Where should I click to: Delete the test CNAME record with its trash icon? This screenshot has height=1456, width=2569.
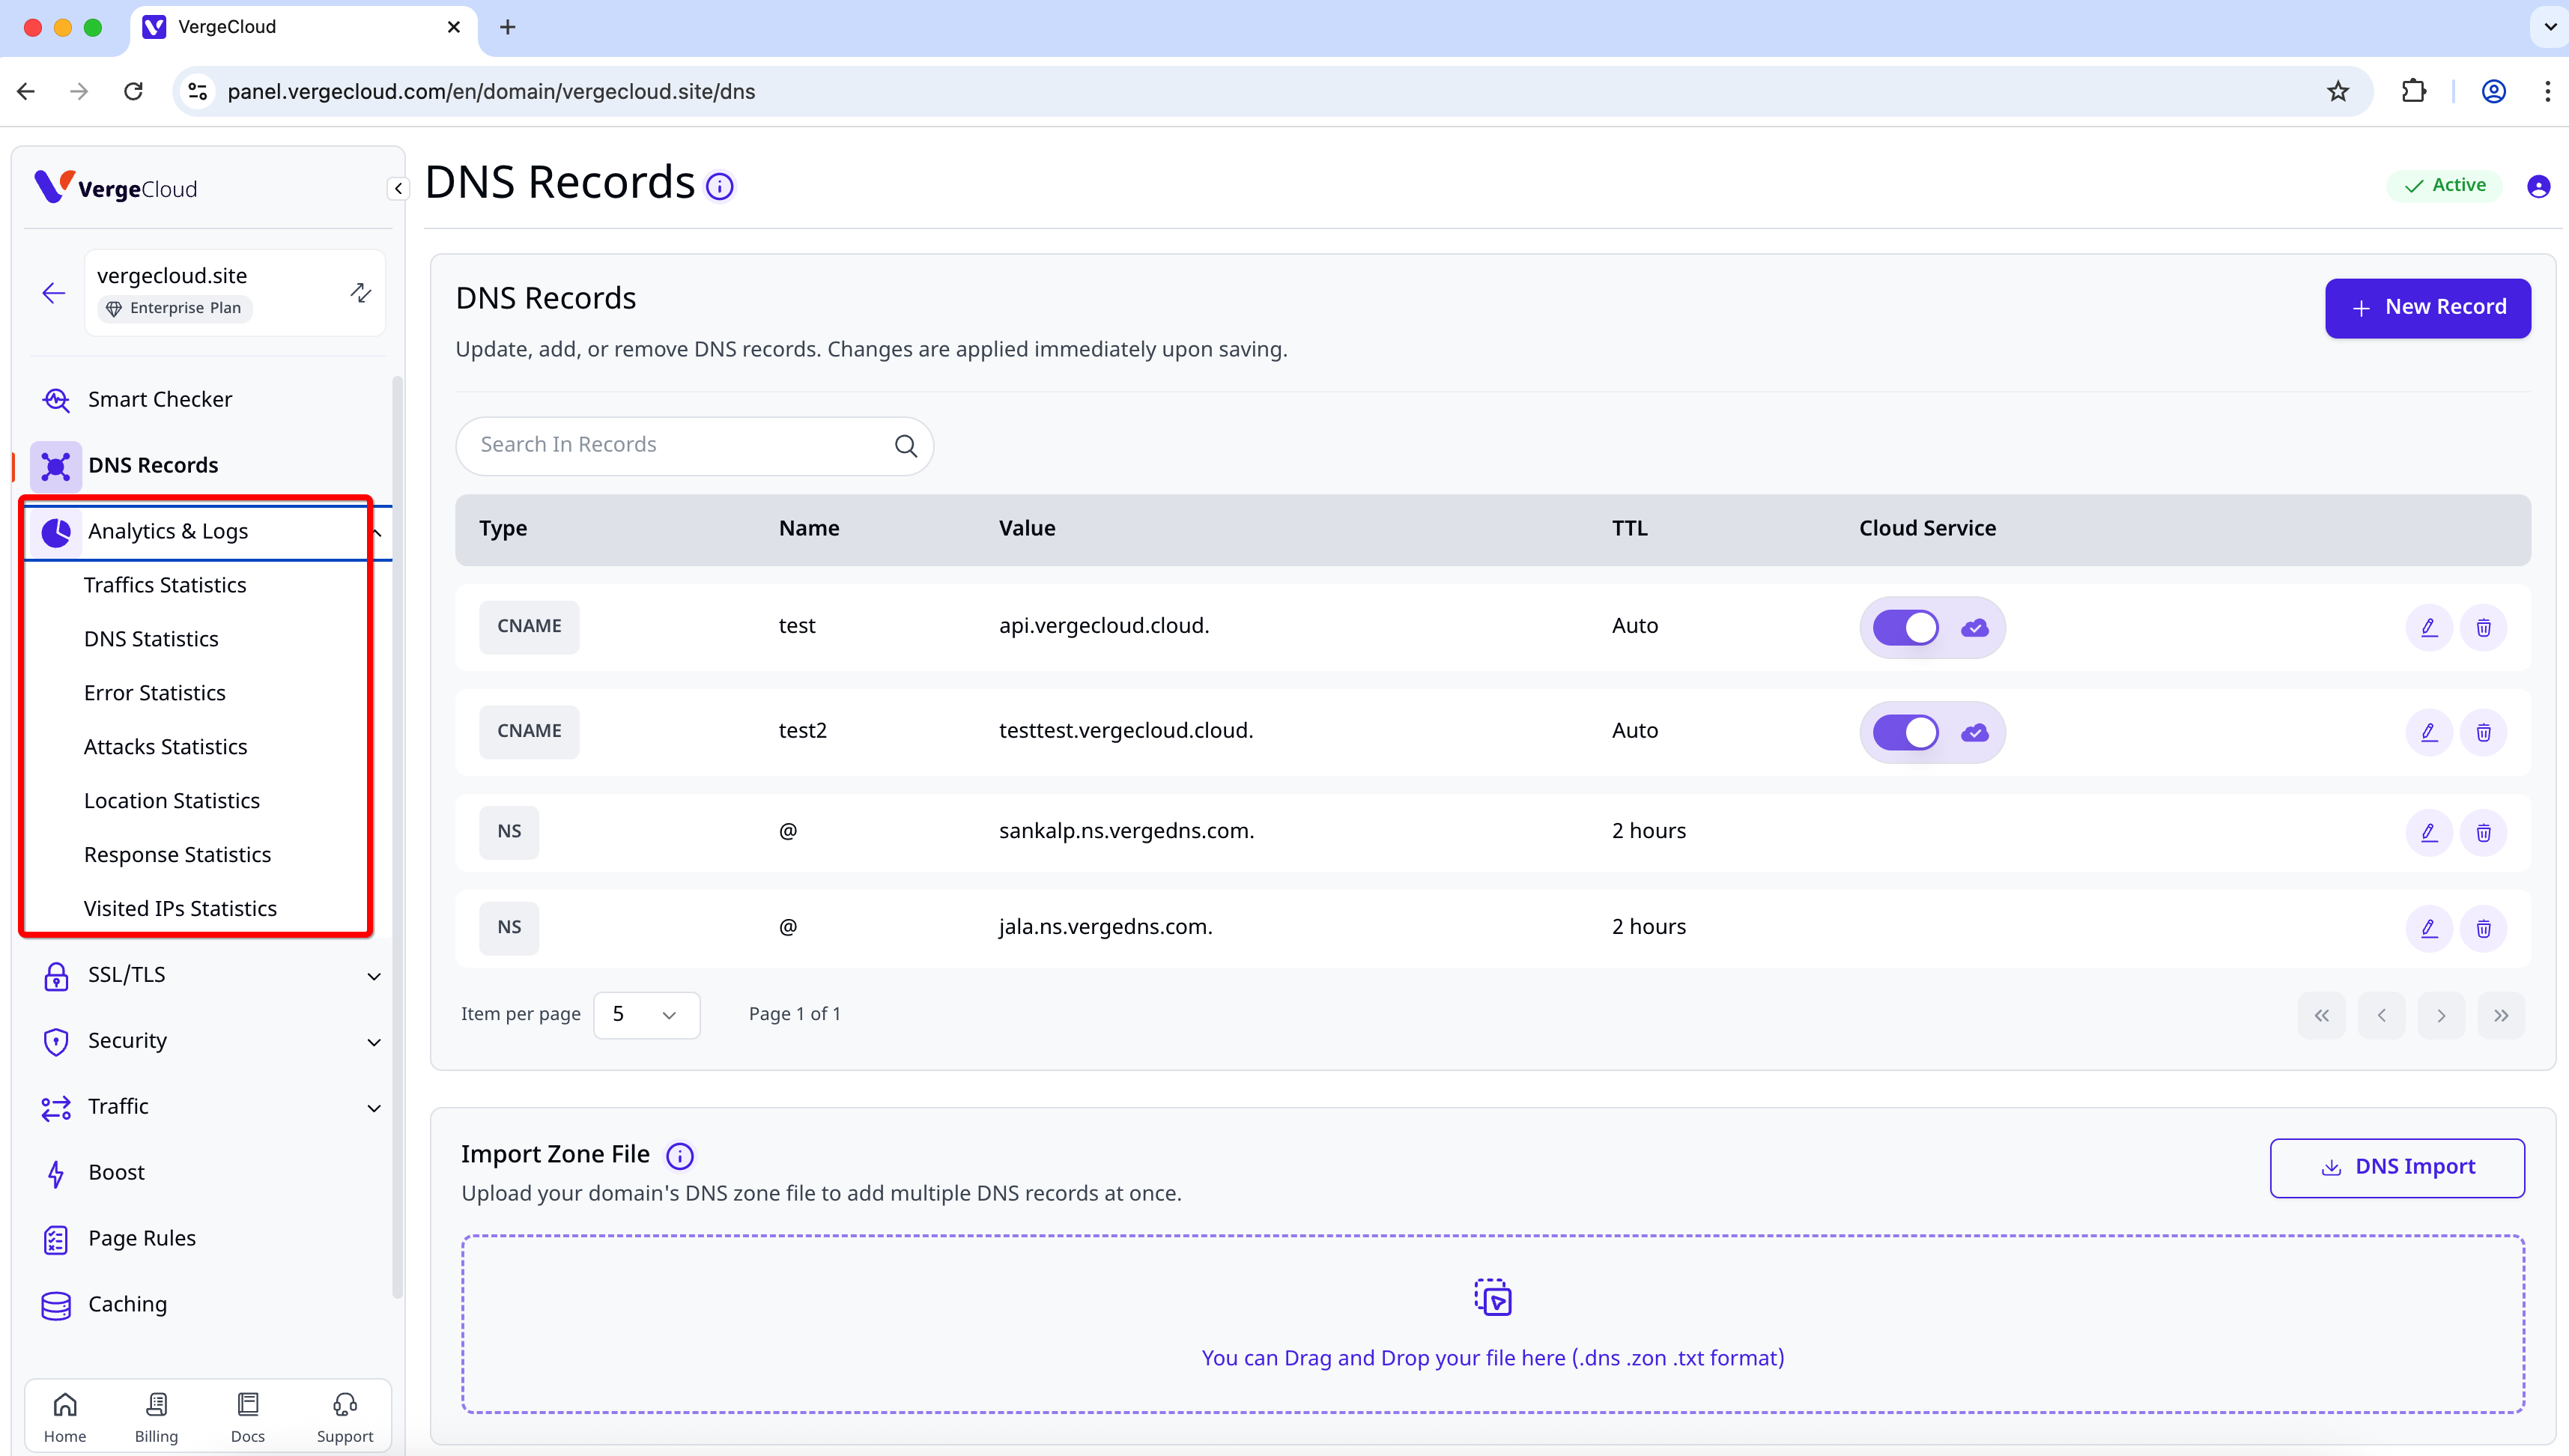(2483, 627)
